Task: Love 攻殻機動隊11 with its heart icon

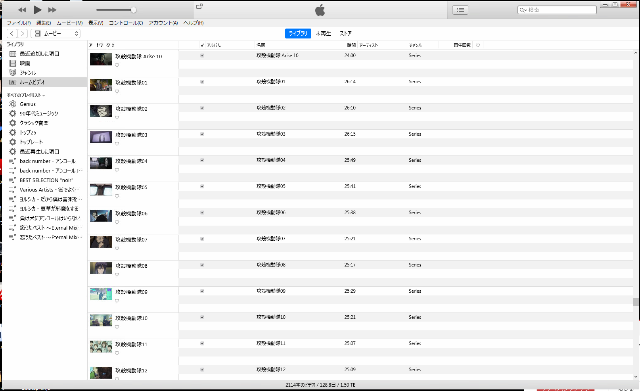Action: click(x=117, y=353)
